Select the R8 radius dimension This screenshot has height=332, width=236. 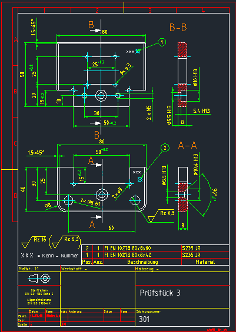pos(48,206)
